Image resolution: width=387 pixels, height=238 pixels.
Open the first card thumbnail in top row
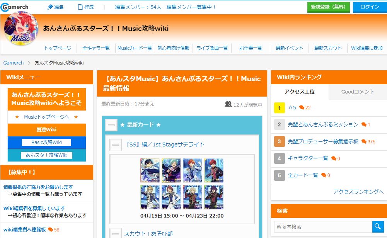[150, 170]
